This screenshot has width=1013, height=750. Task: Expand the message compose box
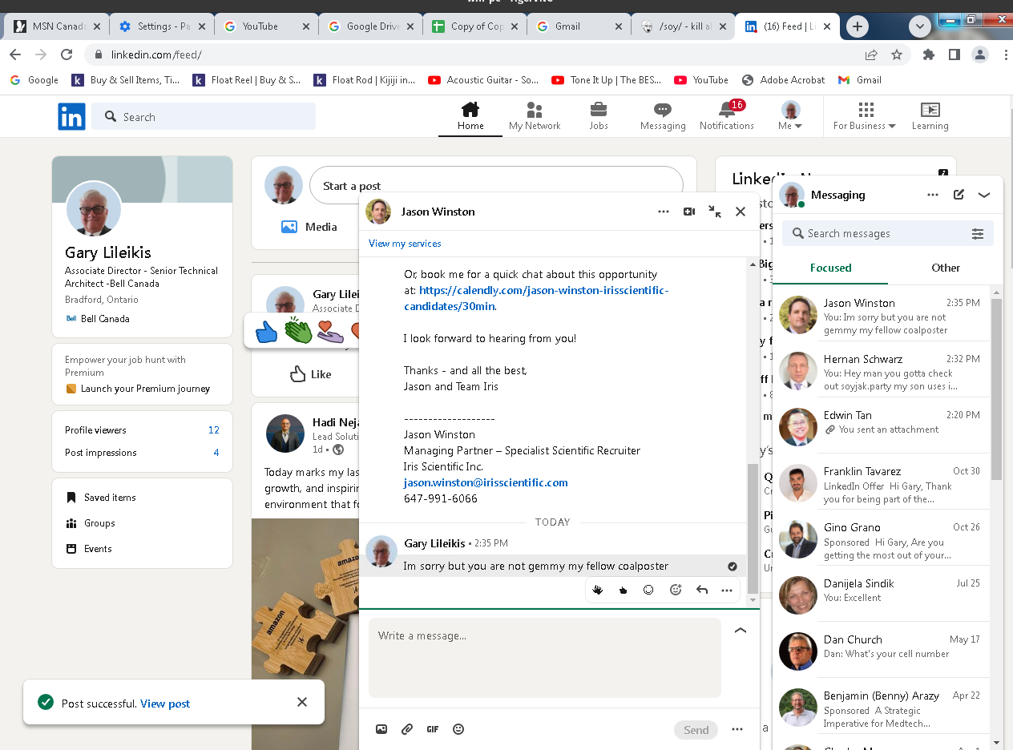click(x=741, y=631)
